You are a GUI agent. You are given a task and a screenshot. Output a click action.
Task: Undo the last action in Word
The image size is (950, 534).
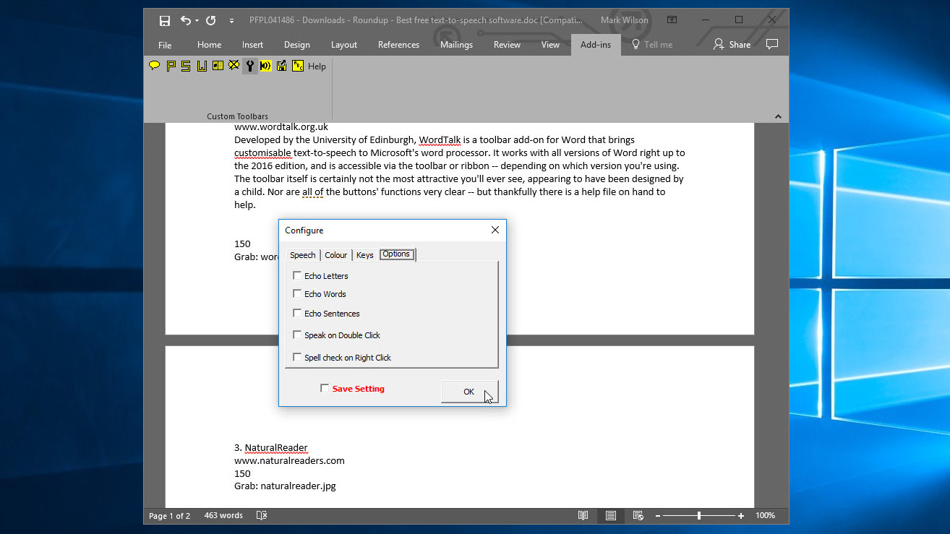pyautogui.click(x=186, y=20)
